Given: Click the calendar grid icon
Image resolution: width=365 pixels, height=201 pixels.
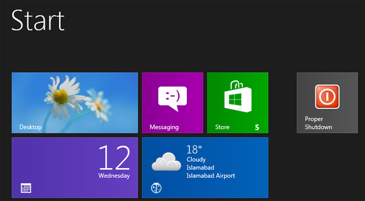Looking at the screenshot, I should 26,188.
